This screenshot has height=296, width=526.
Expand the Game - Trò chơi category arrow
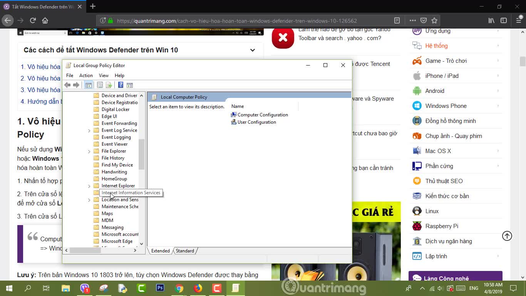498,61
